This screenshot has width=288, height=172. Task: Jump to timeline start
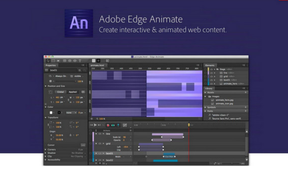[x=91, y=125]
